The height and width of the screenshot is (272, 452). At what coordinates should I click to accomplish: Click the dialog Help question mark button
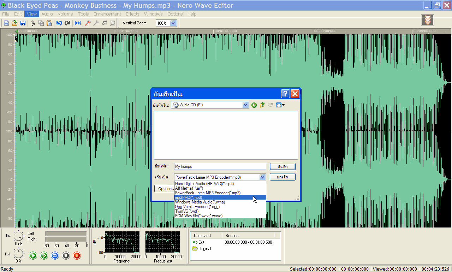285,94
